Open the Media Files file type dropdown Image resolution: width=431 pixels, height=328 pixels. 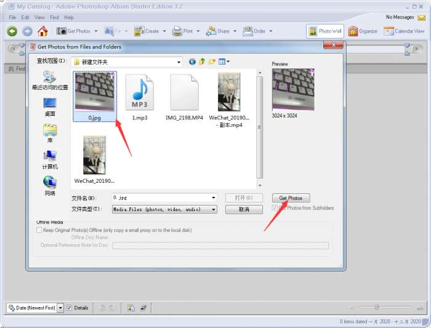214,209
